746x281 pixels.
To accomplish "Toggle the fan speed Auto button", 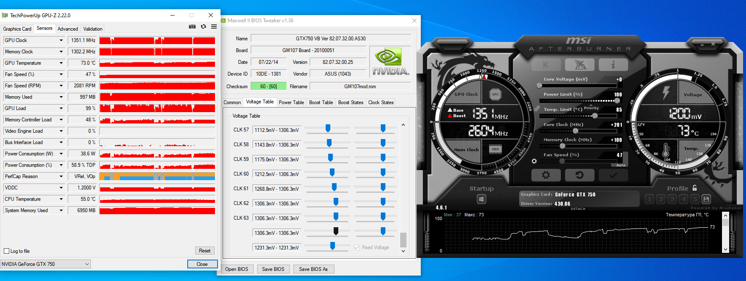I will point(621,165).
